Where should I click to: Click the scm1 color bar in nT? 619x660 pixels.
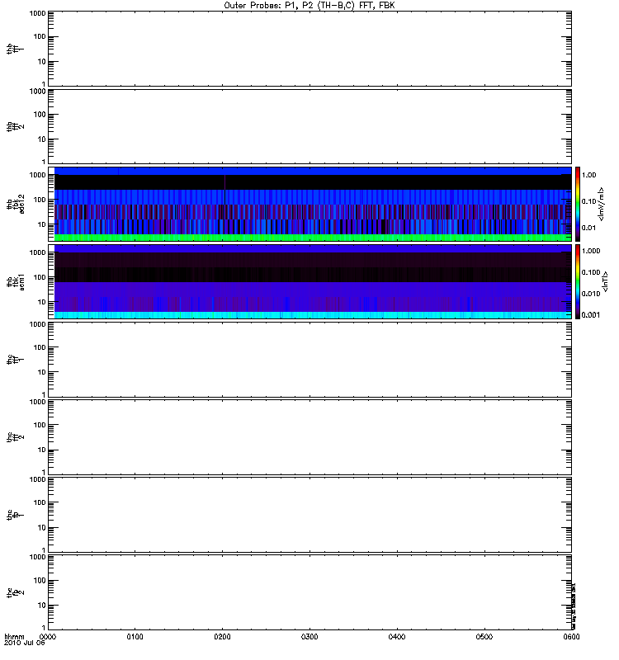[x=578, y=281]
